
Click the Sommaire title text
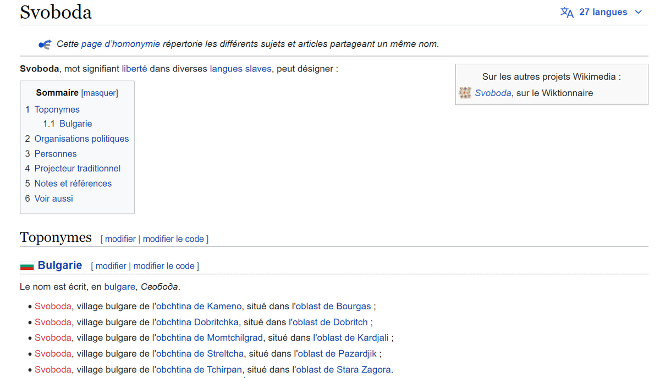(x=57, y=93)
